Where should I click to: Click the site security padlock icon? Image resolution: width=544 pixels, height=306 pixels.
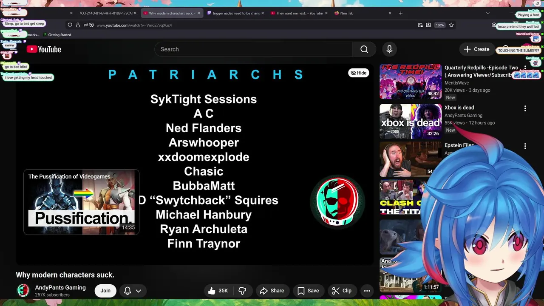78,25
